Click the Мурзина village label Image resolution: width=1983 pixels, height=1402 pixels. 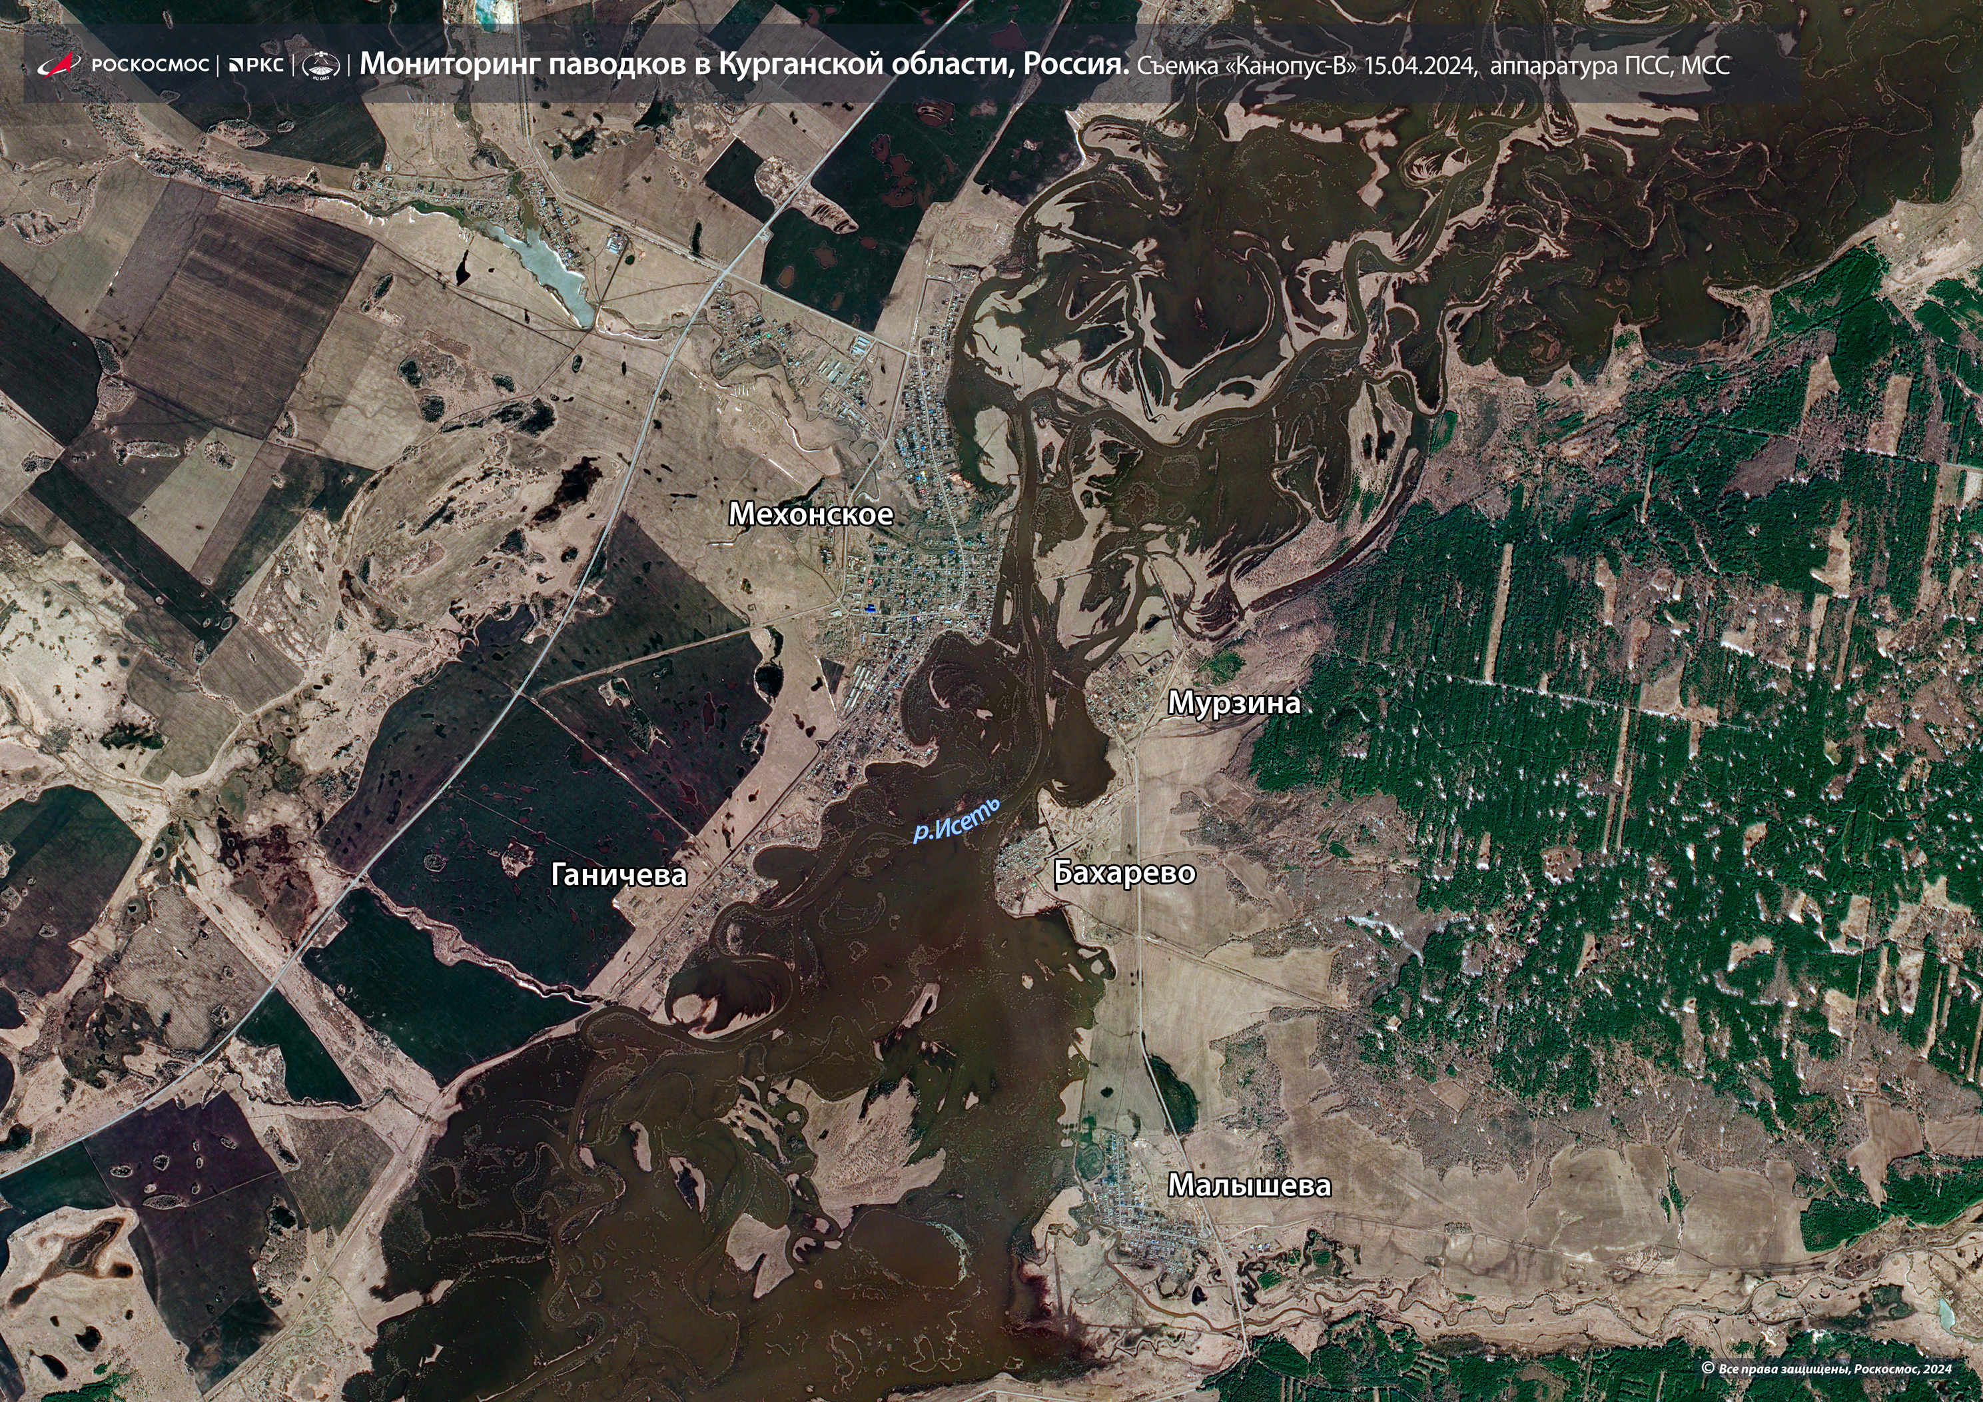(1234, 703)
